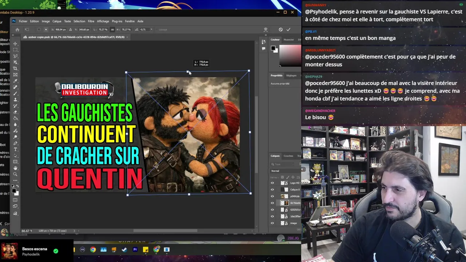The image size is (466, 262).
Task: Open the Normal blend mode dropdown
Action: (285, 171)
